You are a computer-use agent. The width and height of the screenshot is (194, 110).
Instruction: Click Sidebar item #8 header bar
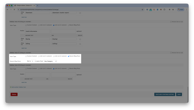click(x=96, y=65)
